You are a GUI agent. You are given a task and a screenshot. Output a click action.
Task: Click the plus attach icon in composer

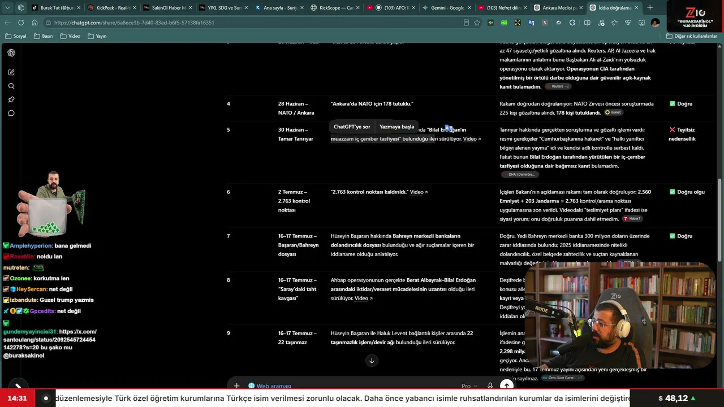coord(236,386)
